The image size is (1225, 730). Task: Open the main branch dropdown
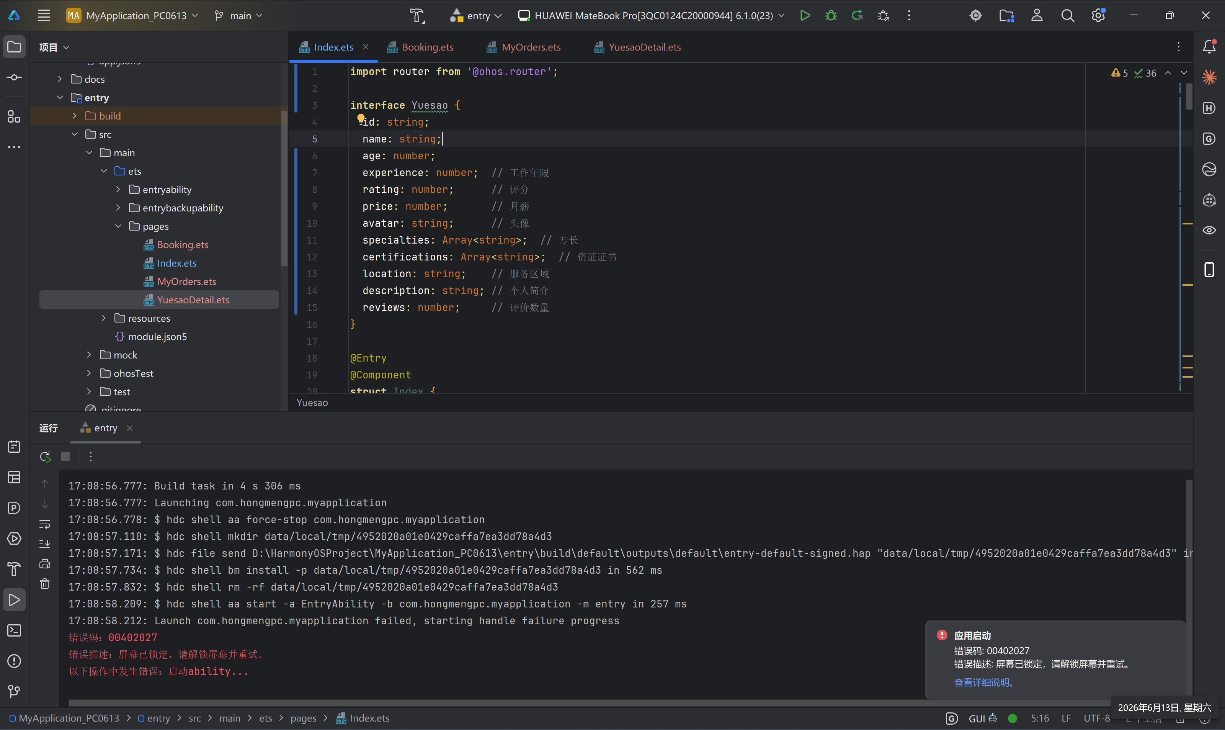point(239,16)
